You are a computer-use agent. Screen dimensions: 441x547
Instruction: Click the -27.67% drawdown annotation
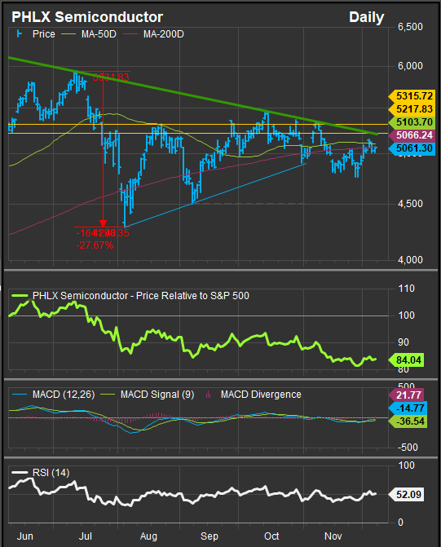coord(95,245)
